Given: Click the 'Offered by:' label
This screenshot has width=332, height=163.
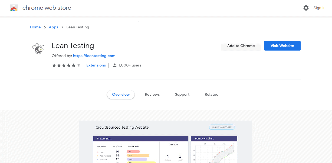Looking at the screenshot, I should click(x=62, y=56).
